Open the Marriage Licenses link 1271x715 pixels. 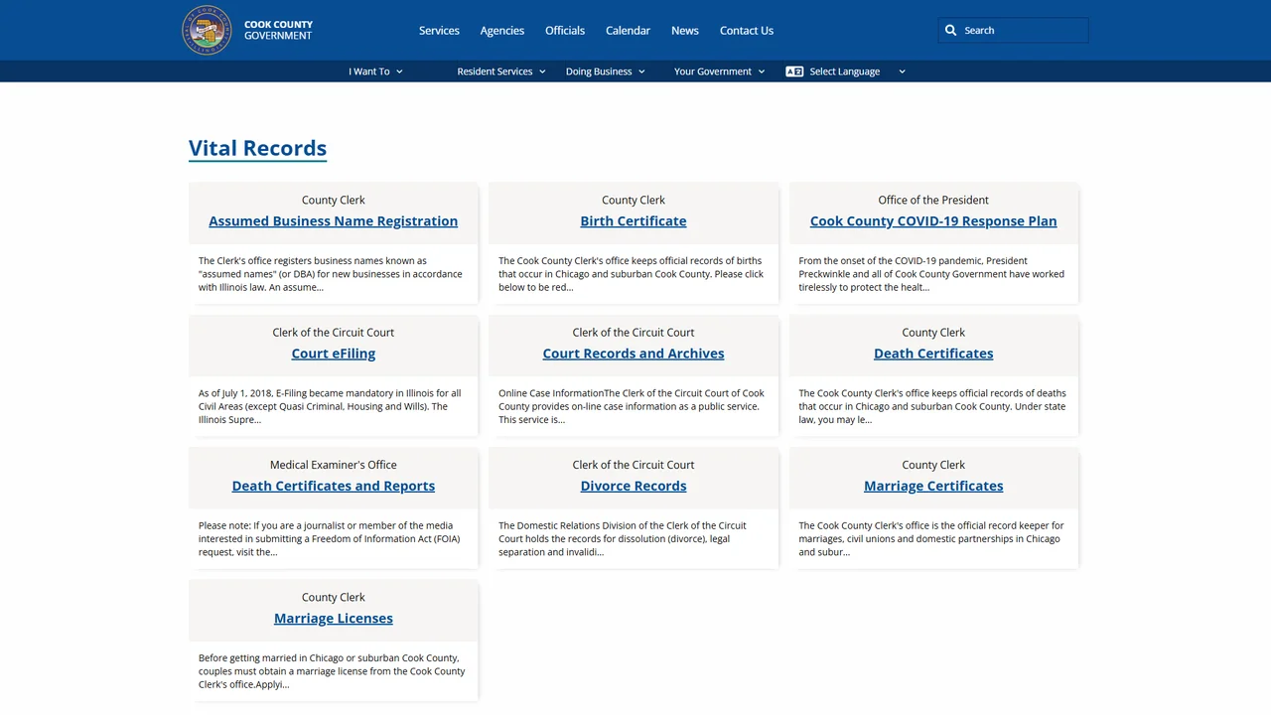pos(334,618)
